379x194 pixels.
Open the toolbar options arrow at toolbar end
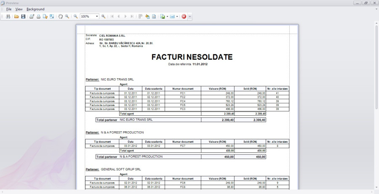(190, 16)
